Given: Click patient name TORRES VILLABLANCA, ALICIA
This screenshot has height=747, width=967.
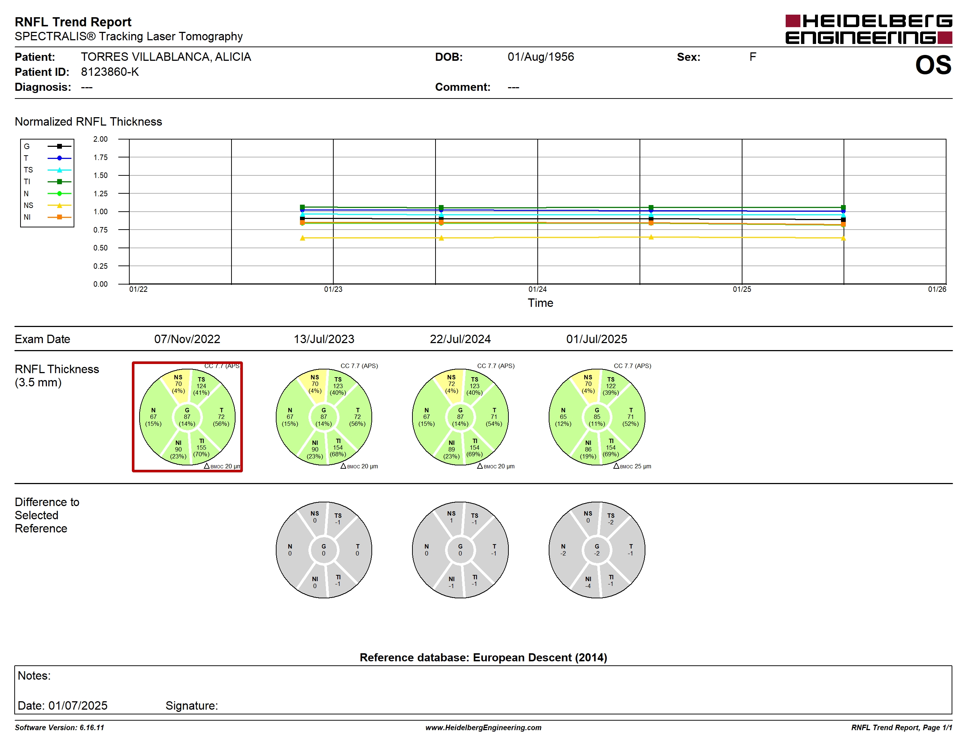Looking at the screenshot, I should click(166, 57).
